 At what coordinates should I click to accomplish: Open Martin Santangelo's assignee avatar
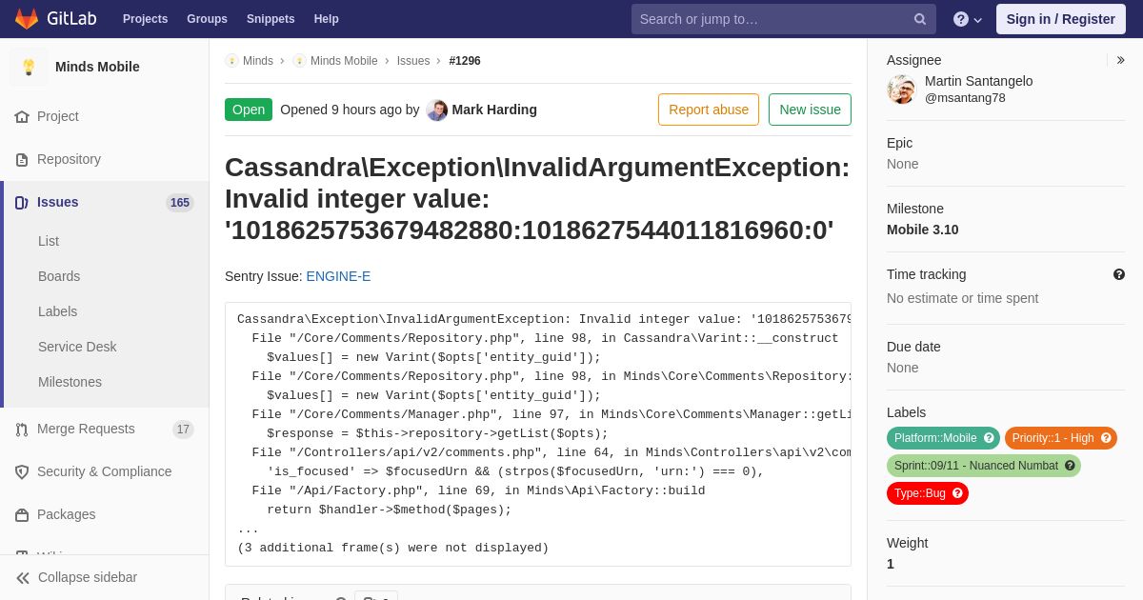tap(901, 90)
